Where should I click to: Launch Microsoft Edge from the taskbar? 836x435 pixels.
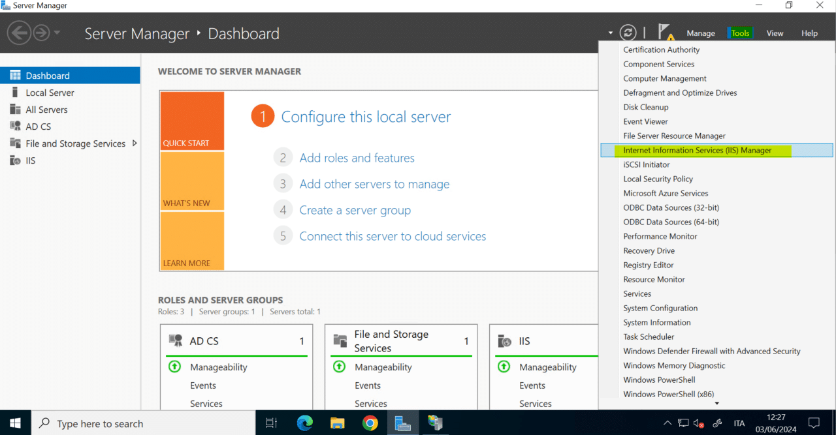(305, 423)
